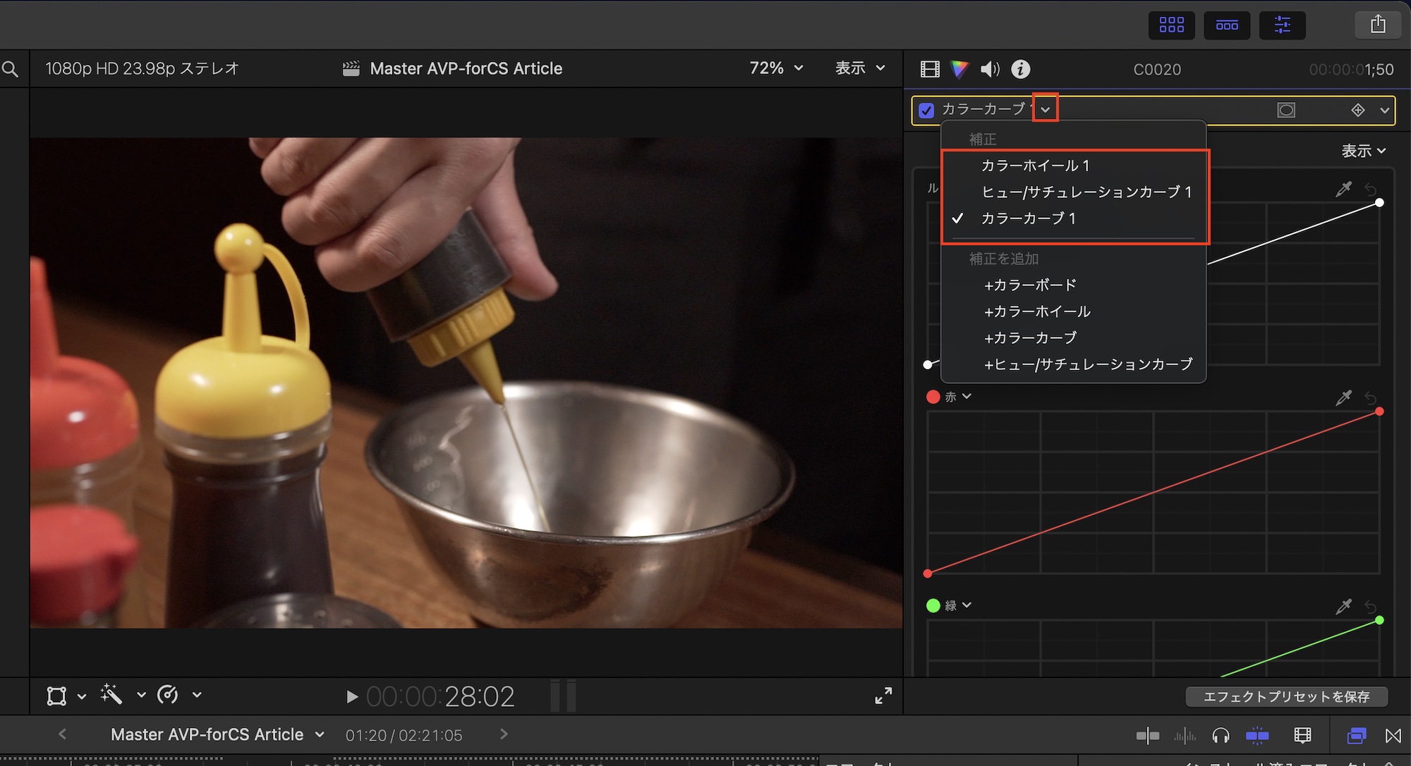1411x766 pixels.
Task: Open the 72% zoom dropdown
Action: 776,68
